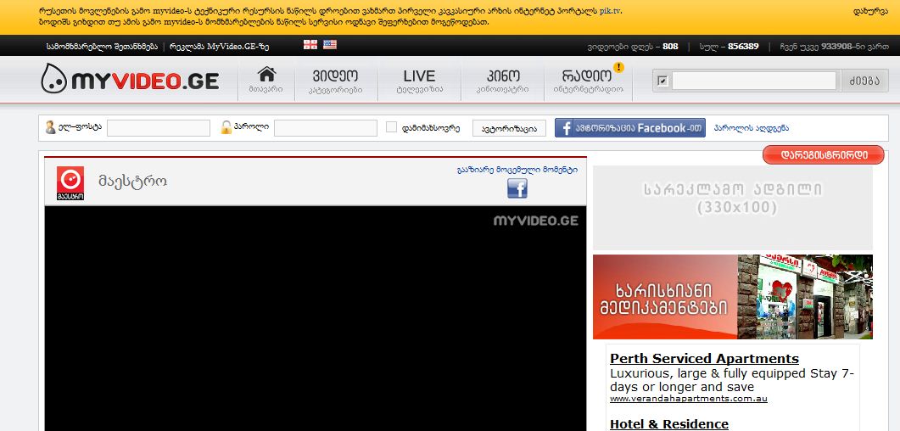This screenshot has width=900, height=431.
Task: Click the 330x100 ad placeholder
Action: 732,208
